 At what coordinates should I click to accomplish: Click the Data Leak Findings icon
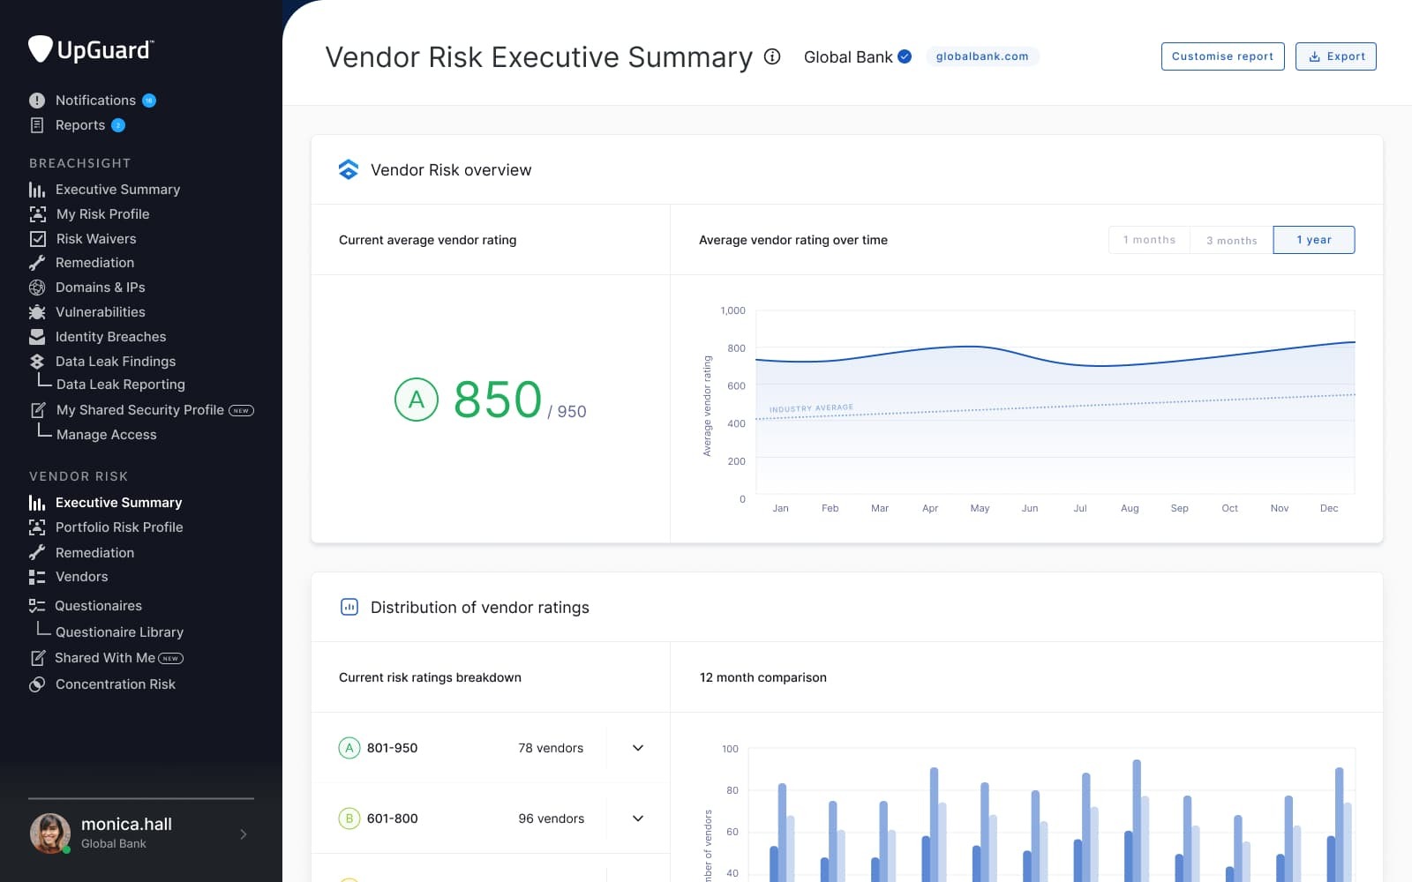pyautogui.click(x=37, y=362)
